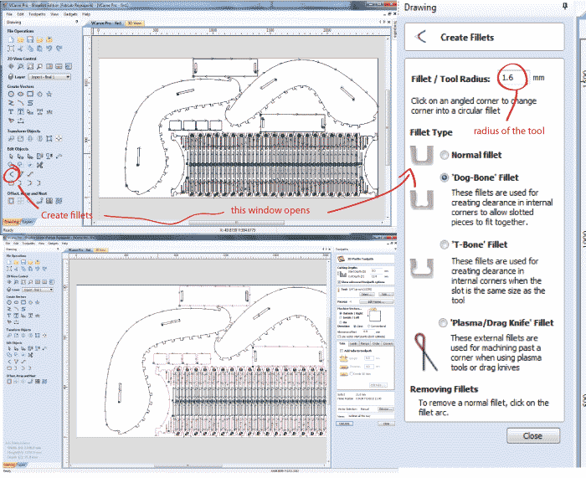Select Outside / Right machine vectors radio
Screen dimensions: 586x478
(340, 313)
